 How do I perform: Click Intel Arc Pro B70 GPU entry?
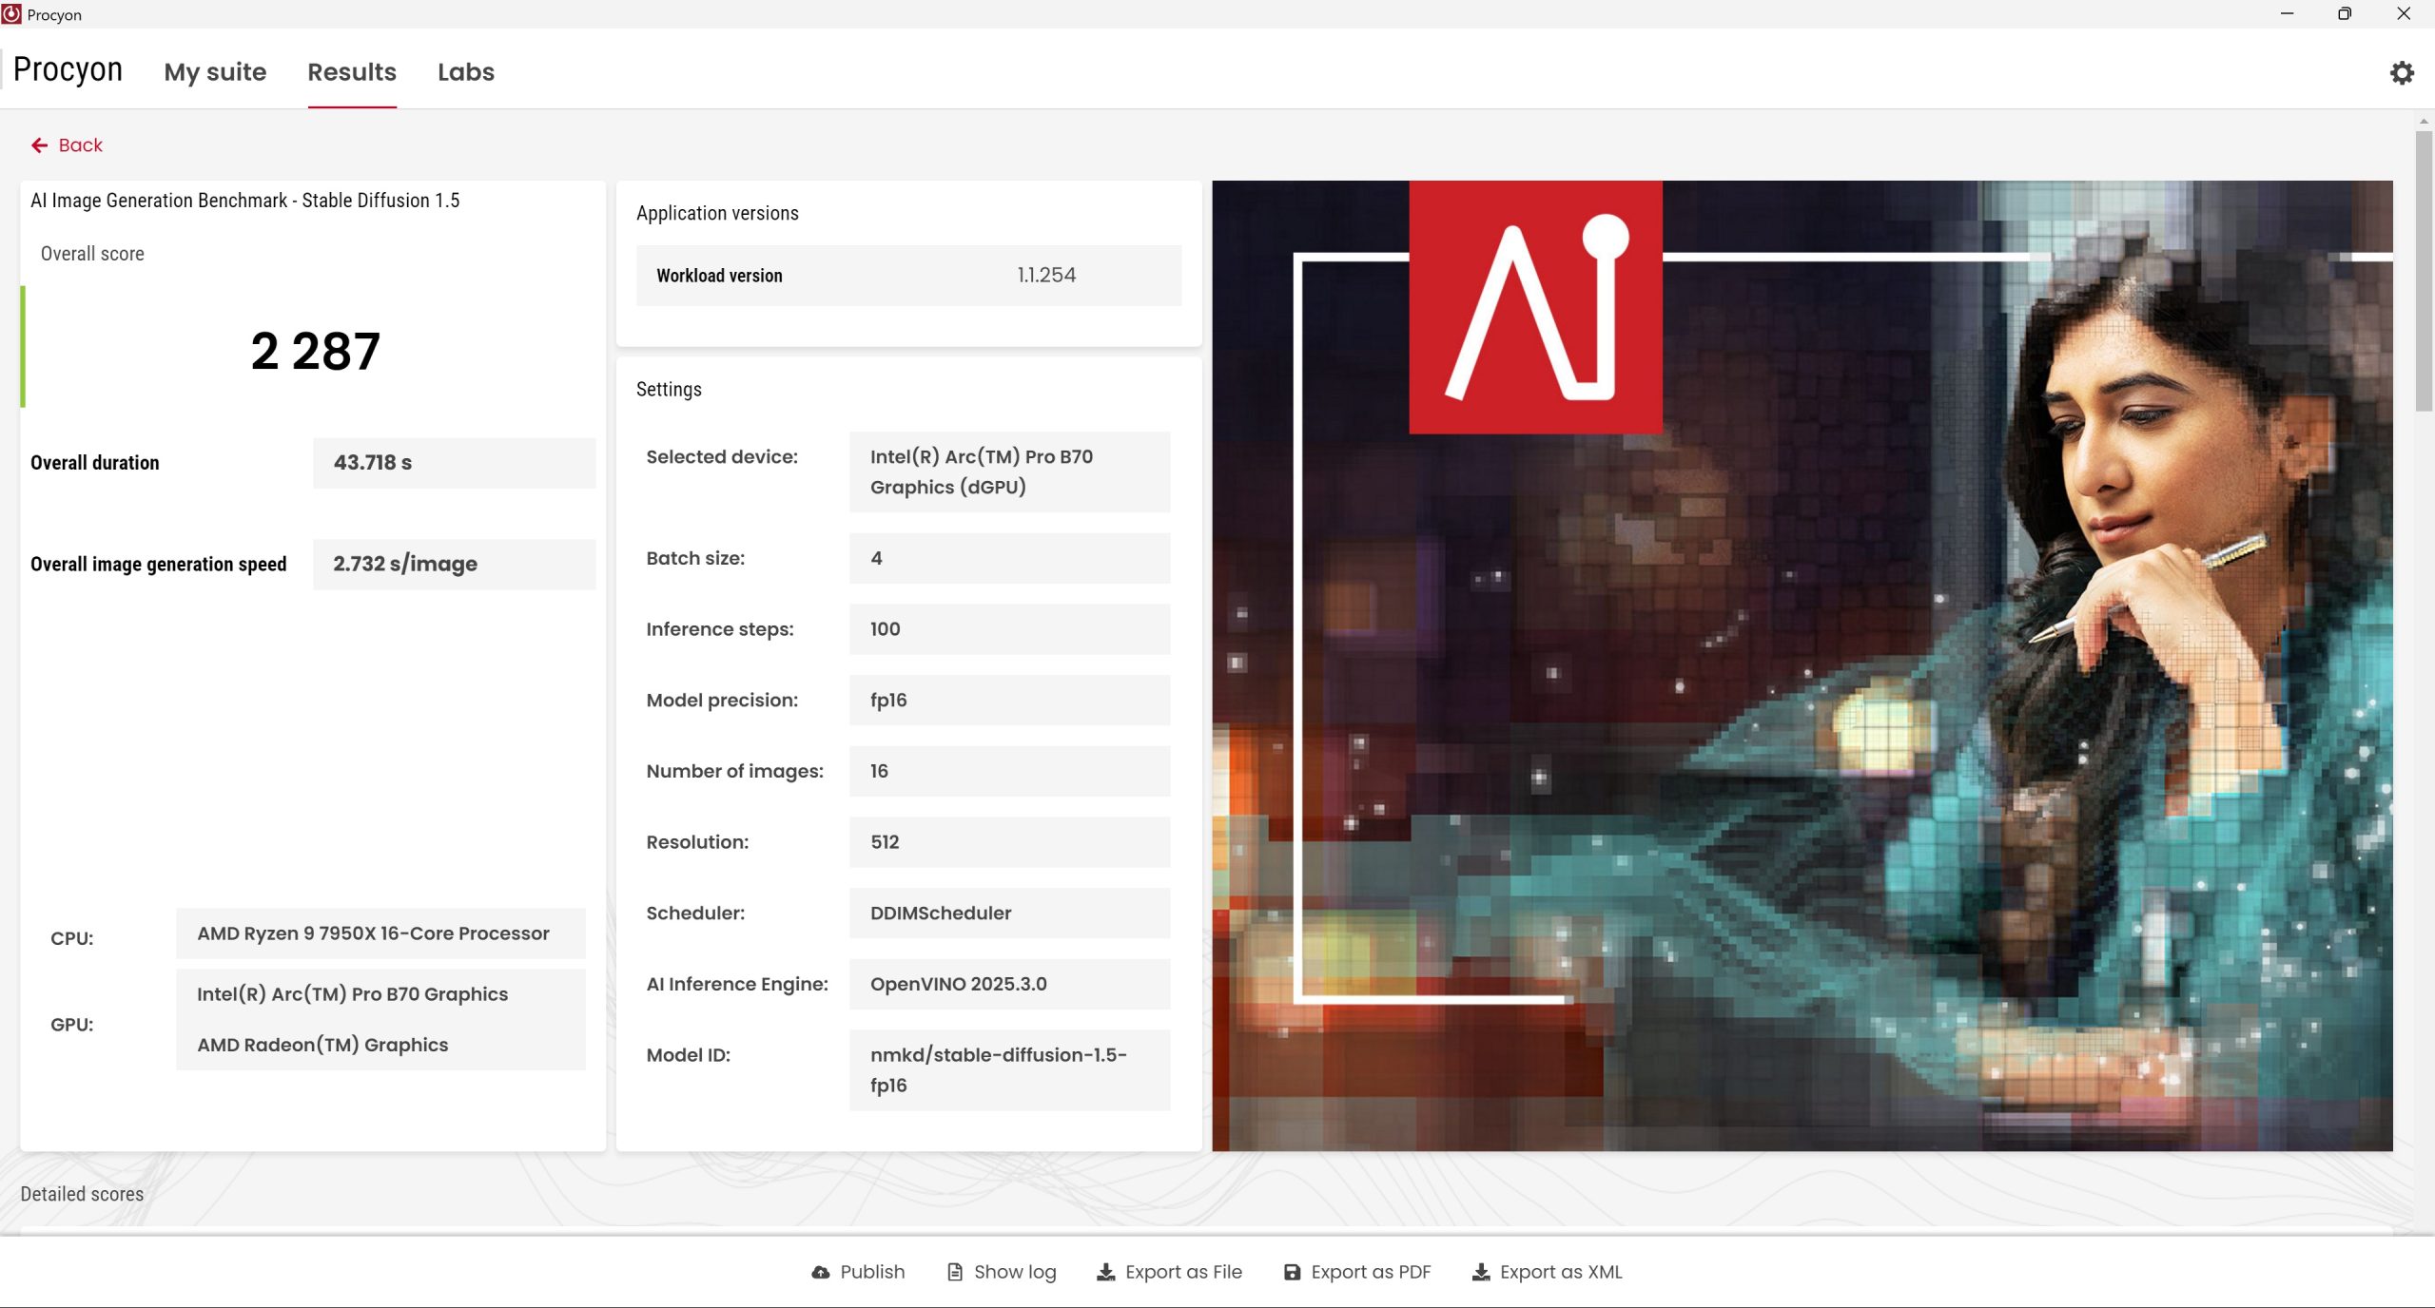tap(352, 994)
